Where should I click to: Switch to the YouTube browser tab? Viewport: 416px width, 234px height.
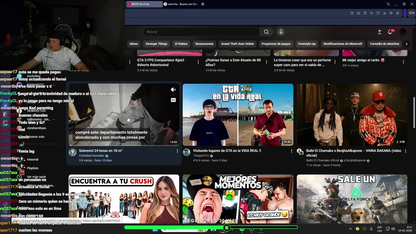[144, 4]
